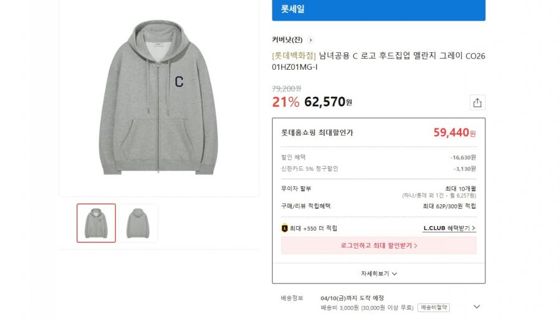Click the arrow icon next to 커버낫(진)
The width and height of the screenshot is (560, 319).
coord(310,40)
